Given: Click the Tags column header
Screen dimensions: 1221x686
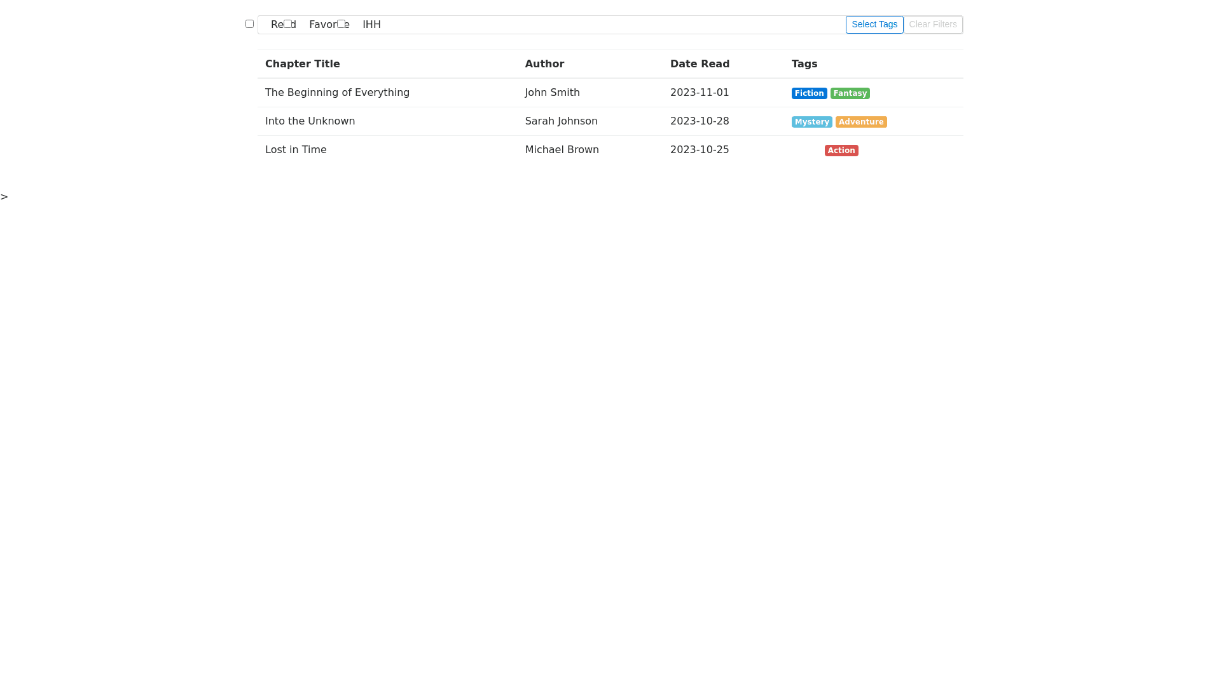Looking at the screenshot, I should coord(804,64).
